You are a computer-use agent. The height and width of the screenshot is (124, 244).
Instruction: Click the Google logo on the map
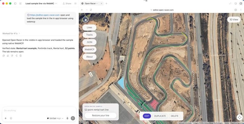[84, 122]
